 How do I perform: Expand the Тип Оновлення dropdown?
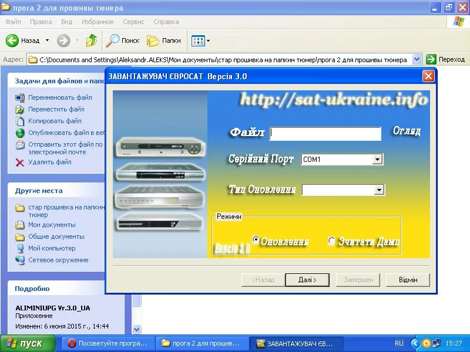point(379,190)
